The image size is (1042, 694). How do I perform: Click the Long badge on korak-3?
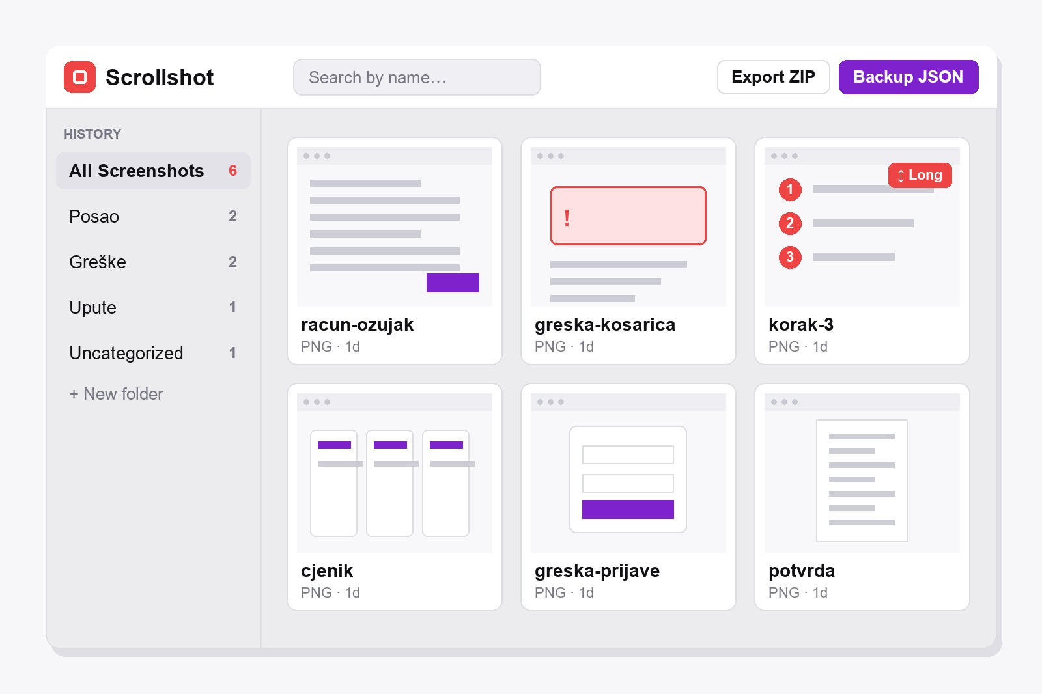pos(920,175)
